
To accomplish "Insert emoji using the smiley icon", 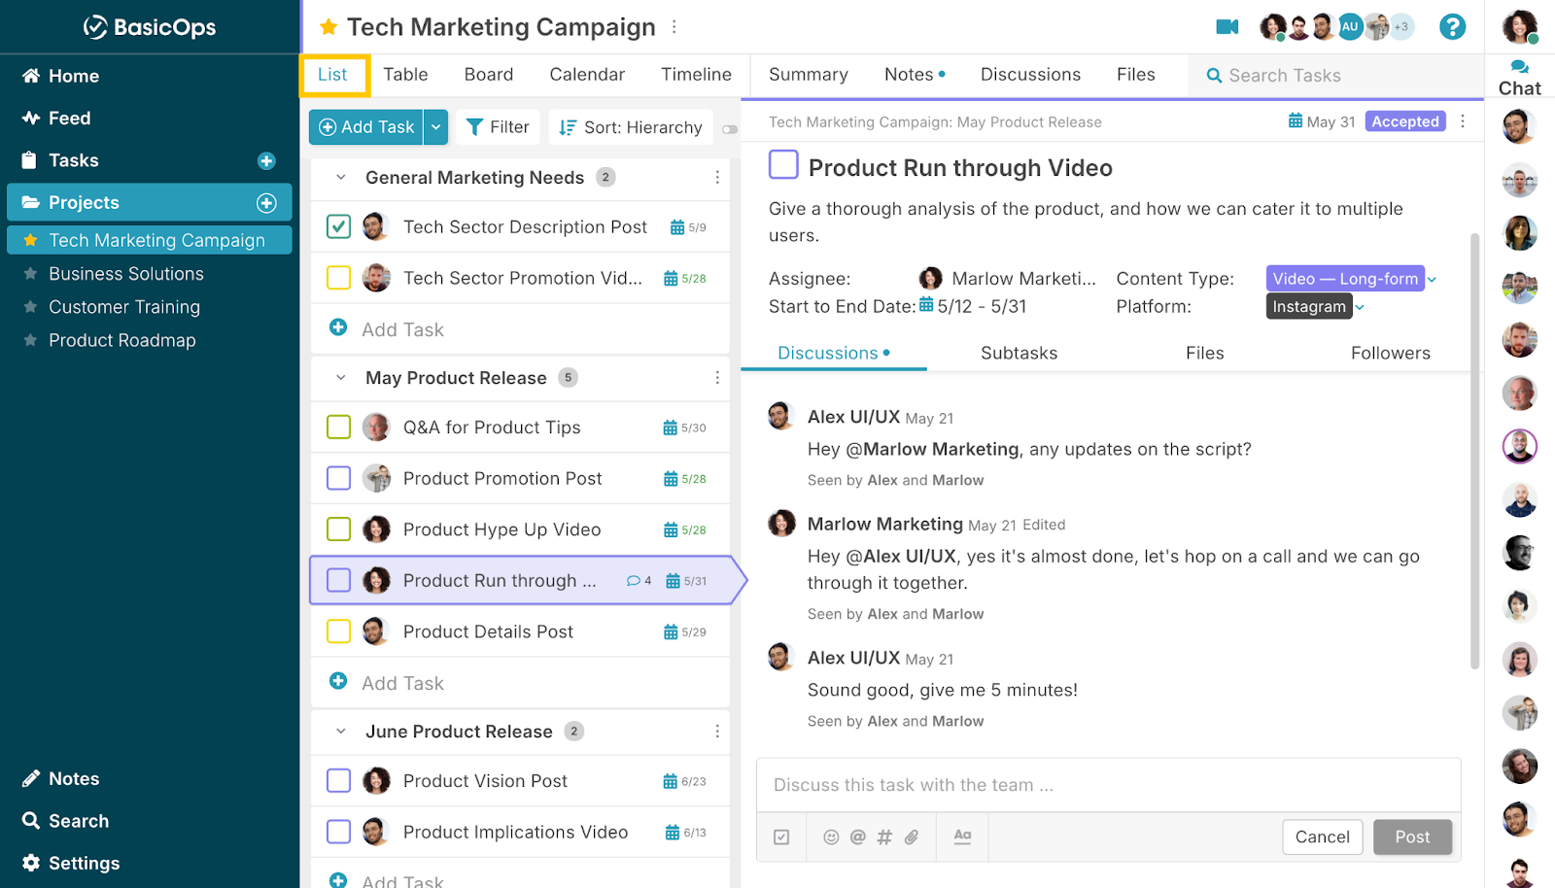I will coord(831,837).
